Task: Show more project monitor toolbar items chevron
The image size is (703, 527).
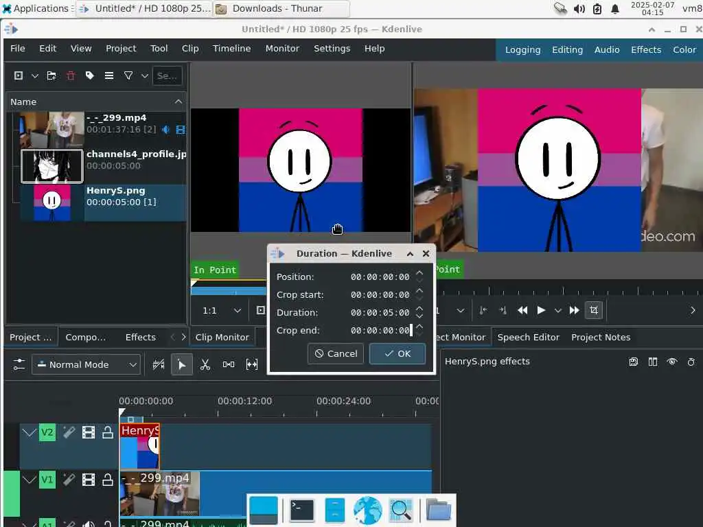Action: [693, 310]
